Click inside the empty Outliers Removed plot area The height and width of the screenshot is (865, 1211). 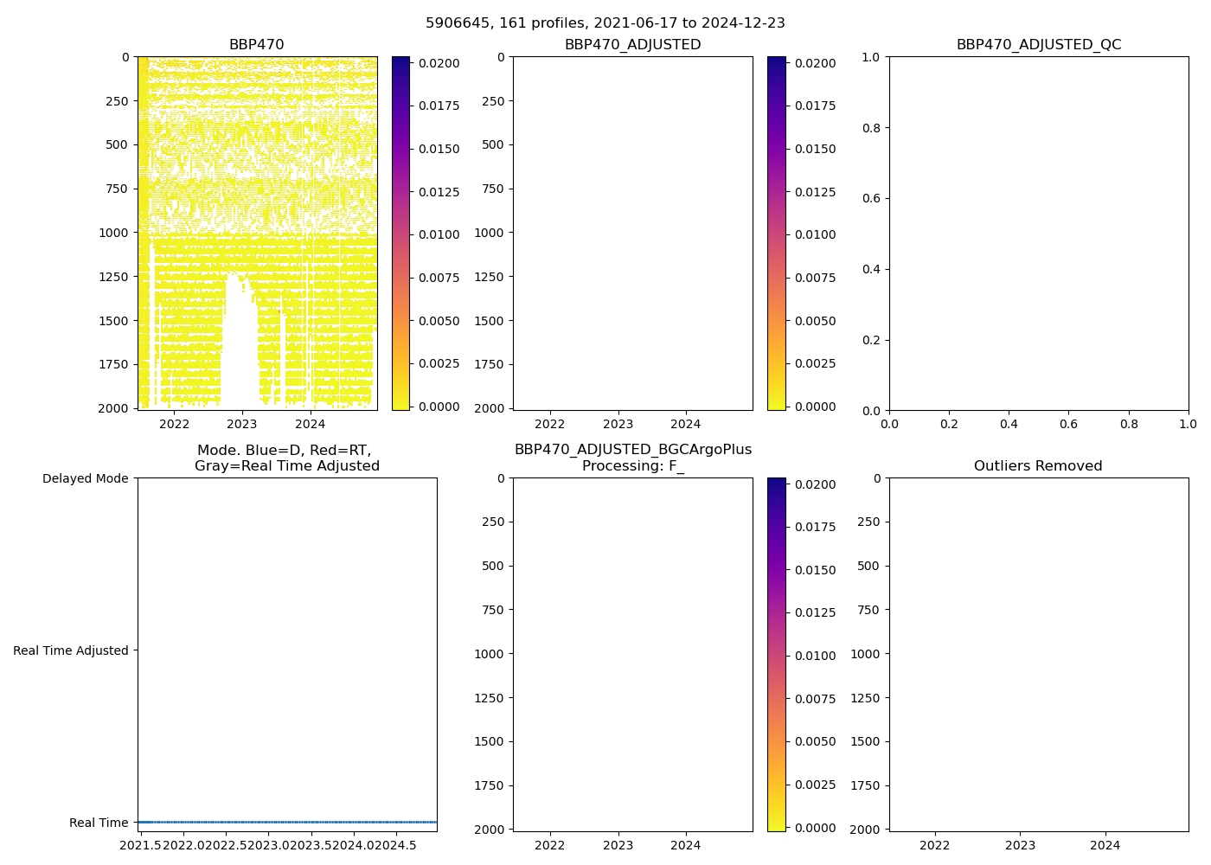pos(1038,655)
